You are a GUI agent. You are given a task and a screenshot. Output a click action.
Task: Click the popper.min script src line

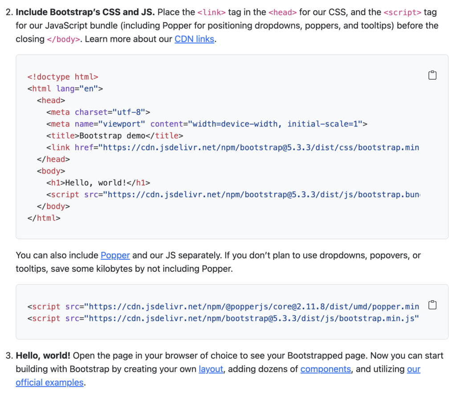click(x=224, y=306)
